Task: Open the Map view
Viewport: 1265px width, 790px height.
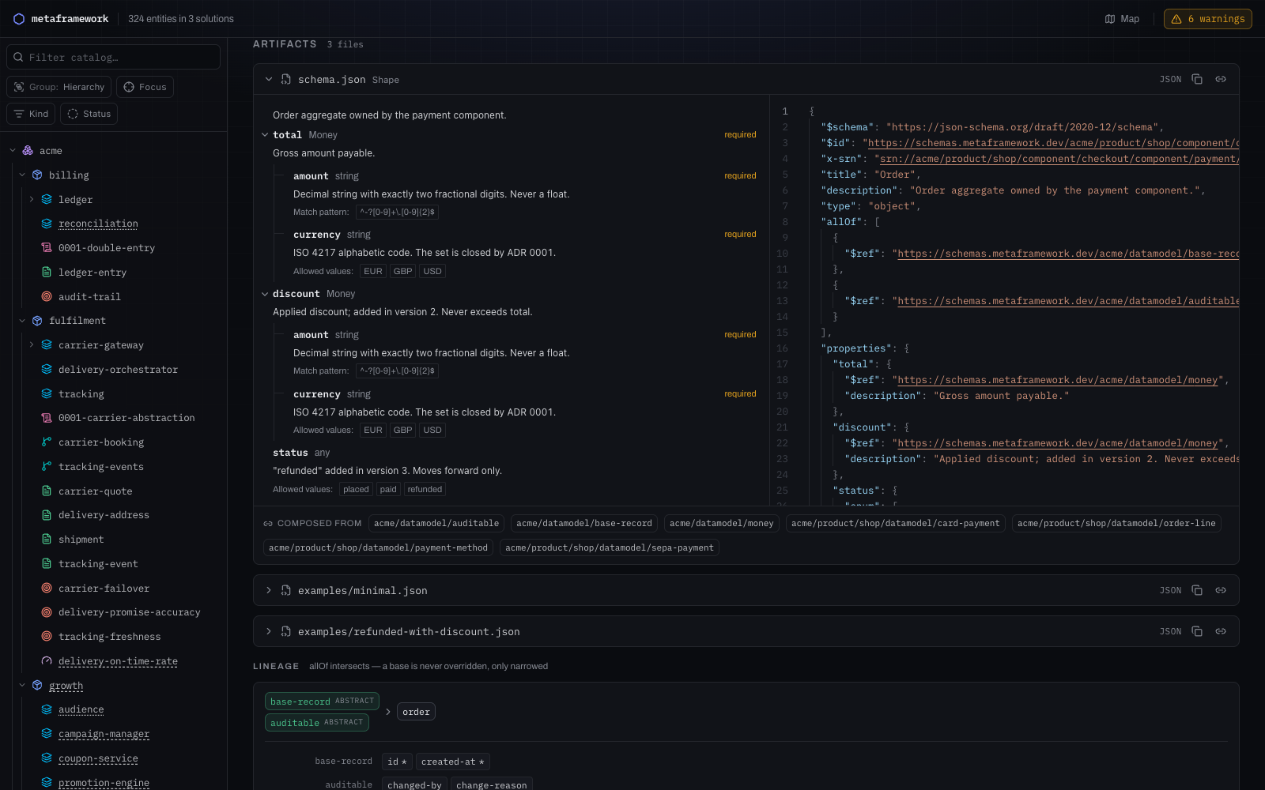Action: coord(1122,19)
